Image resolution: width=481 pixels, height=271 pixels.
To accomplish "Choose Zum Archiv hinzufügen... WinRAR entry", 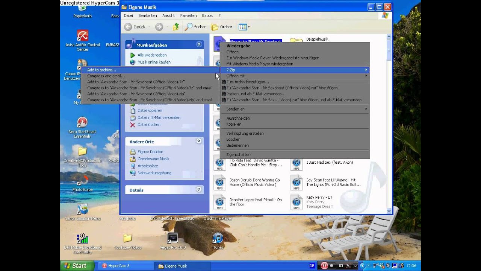I will (x=295, y=82).
